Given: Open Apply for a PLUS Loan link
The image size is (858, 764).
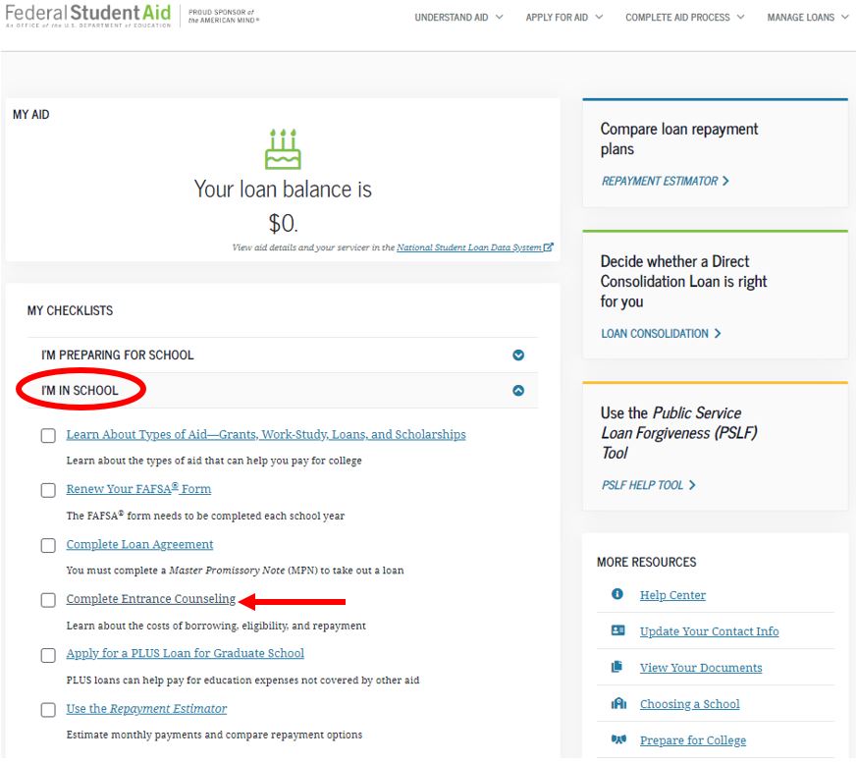Looking at the screenshot, I should pos(185,653).
